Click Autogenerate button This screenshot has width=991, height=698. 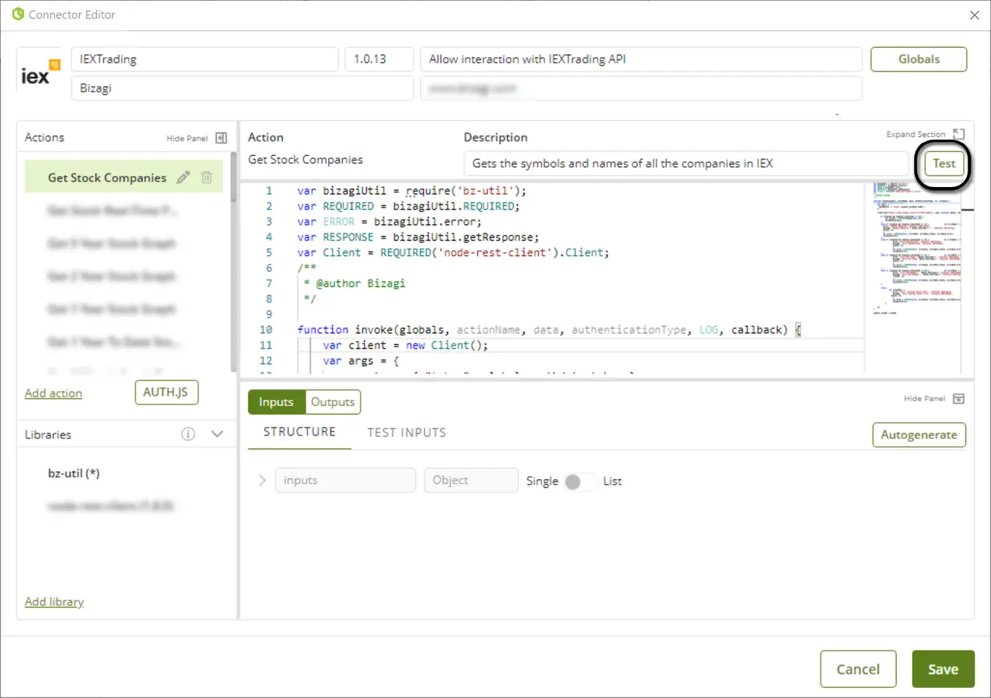click(918, 435)
